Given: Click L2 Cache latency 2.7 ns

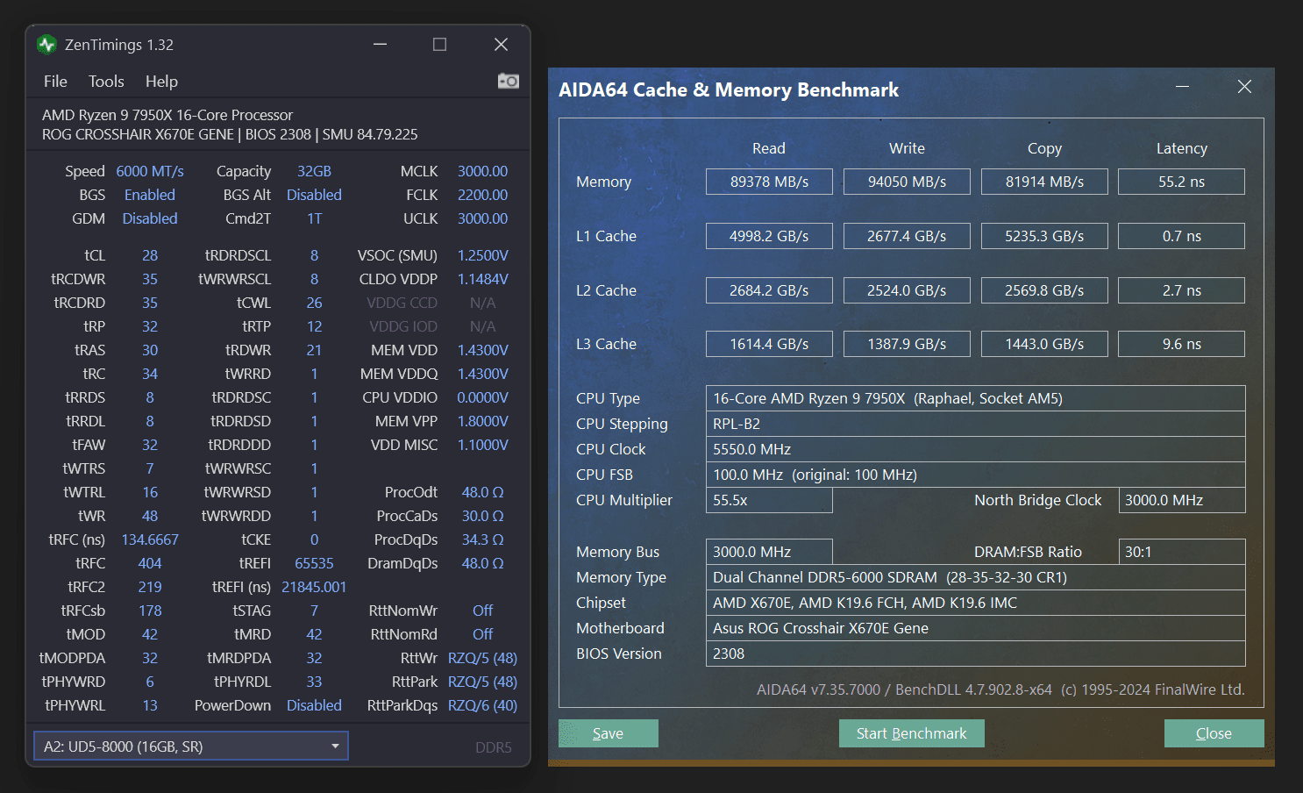Looking at the screenshot, I should point(1182,290).
